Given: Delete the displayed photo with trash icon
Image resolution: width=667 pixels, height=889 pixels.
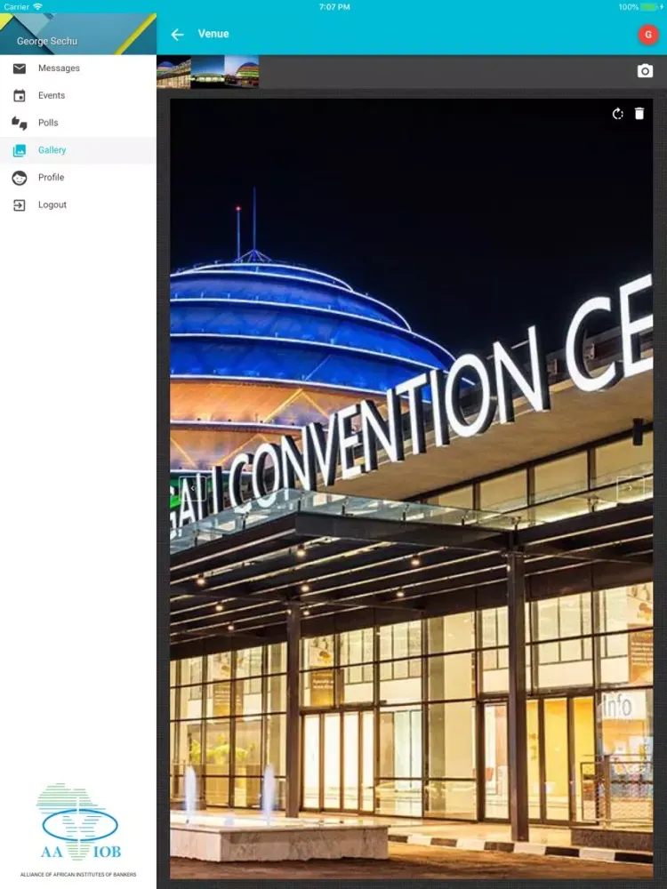Looking at the screenshot, I should coord(639,114).
